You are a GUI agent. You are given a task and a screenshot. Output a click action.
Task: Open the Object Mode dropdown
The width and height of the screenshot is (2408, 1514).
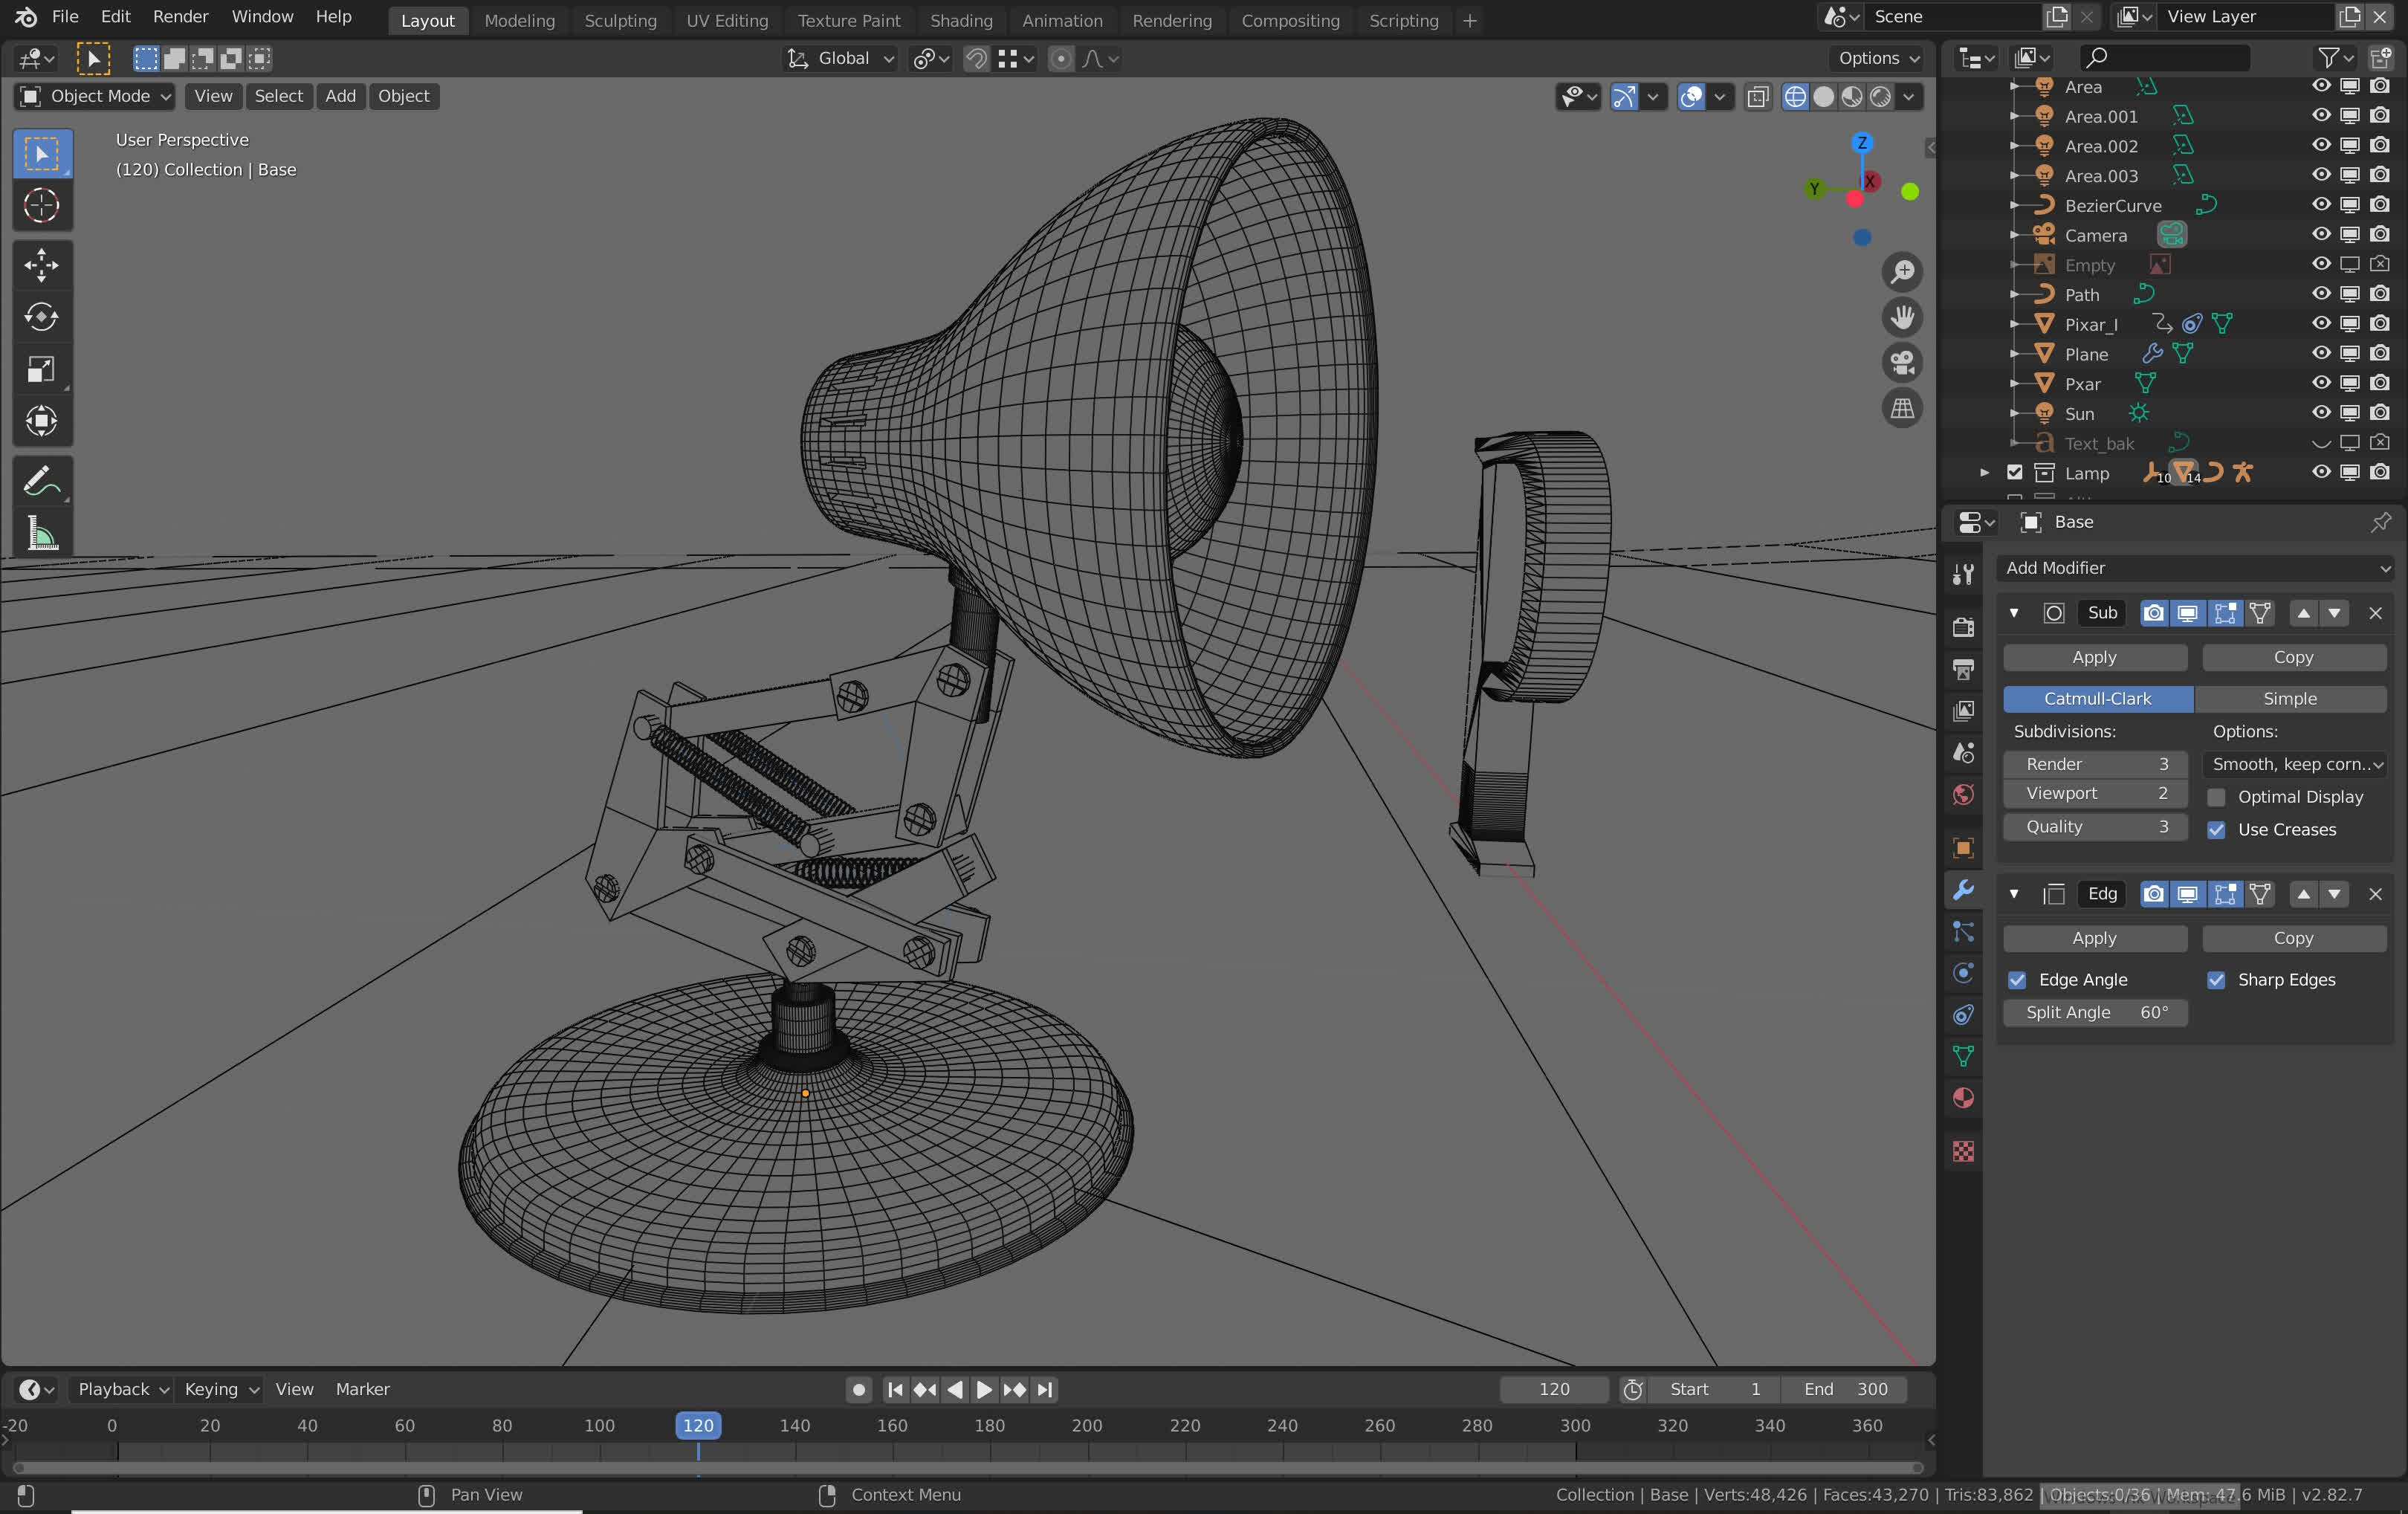coord(96,96)
